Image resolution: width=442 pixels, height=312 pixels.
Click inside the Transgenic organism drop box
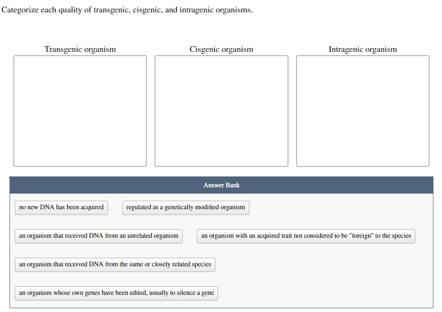[80, 110]
